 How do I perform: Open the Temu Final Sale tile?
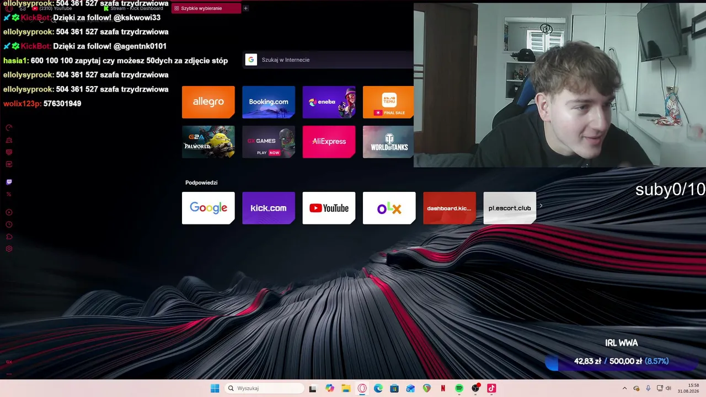coord(388,102)
